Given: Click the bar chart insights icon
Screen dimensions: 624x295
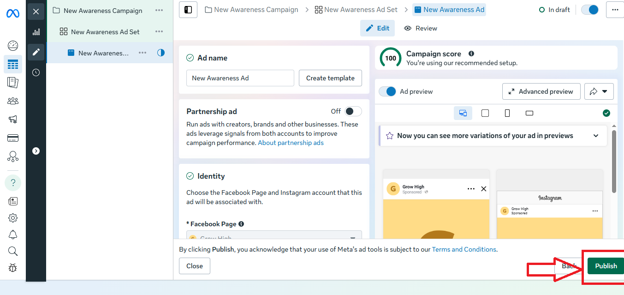Looking at the screenshot, I should click(x=36, y=32).
